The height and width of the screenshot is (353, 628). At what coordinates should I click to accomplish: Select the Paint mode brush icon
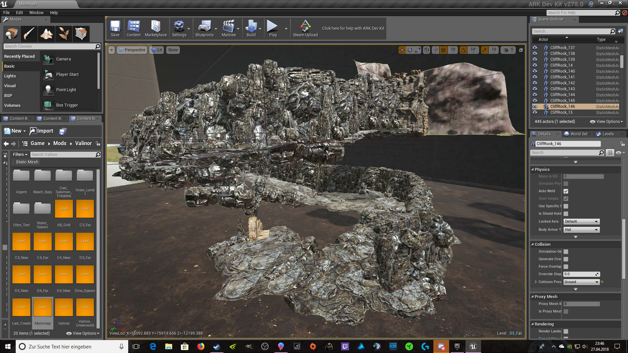(x=29, y=33)
